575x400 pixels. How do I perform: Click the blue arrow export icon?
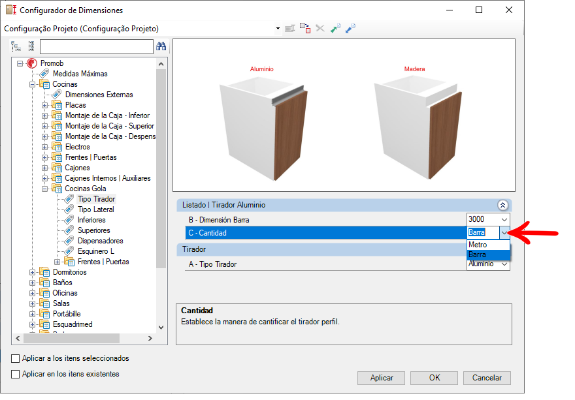point(350,29)
